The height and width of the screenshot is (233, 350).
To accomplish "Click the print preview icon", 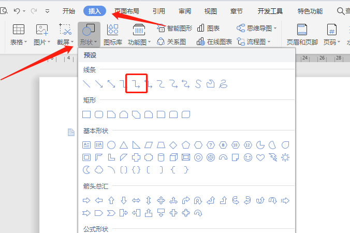I will pos(4,11).
